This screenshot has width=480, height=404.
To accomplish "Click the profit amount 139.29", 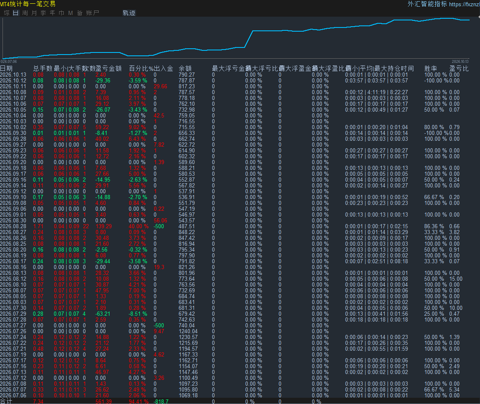I will point(104,226).
